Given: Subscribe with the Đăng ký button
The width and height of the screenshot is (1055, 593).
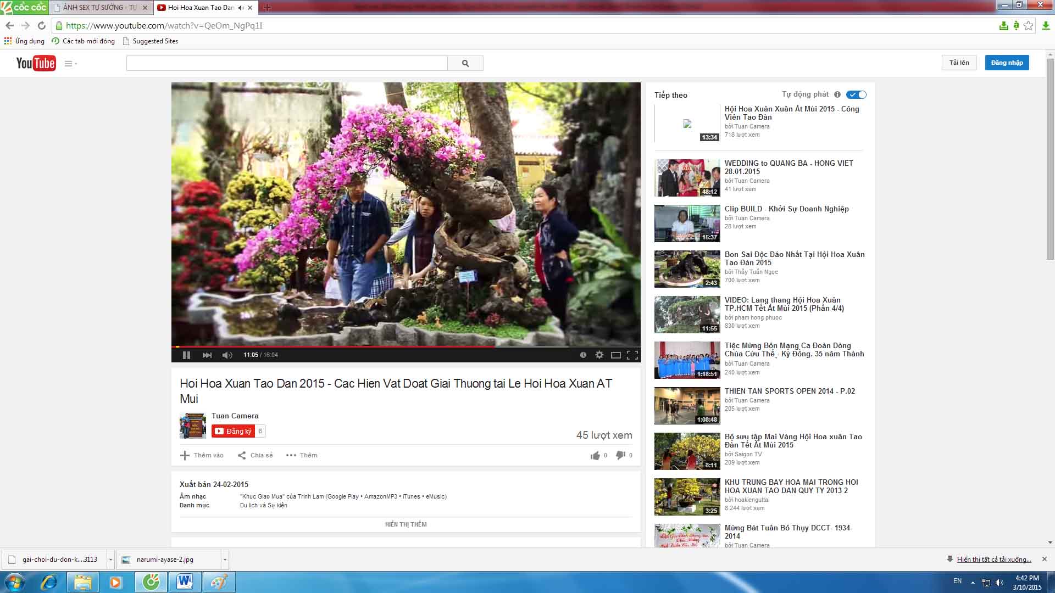Looking at the screenshot, I should [234, 431].
